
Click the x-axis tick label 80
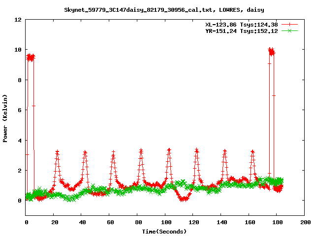(x=138, y=222)
